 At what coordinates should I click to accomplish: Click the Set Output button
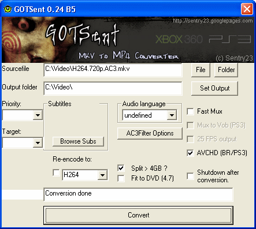pyautogui.click(x=214, y=88)
